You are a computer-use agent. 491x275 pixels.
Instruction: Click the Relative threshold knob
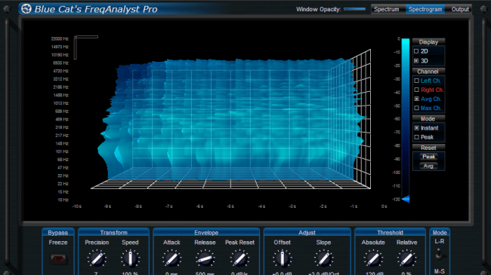(406, 258)
